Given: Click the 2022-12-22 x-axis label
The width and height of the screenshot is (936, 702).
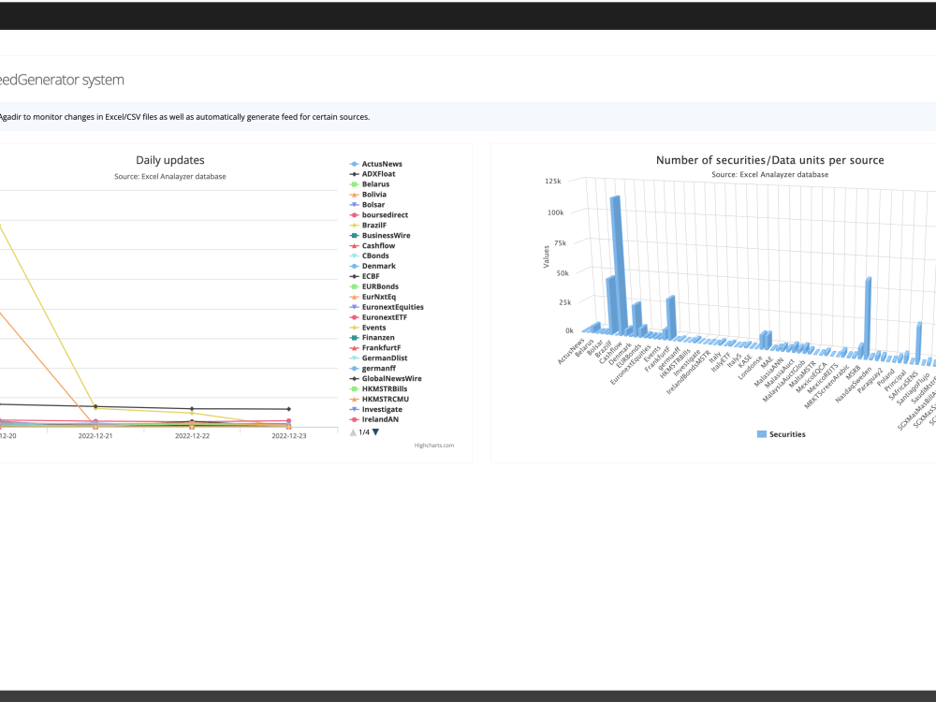Looking at the screenshot, I should tap(192, 436).
